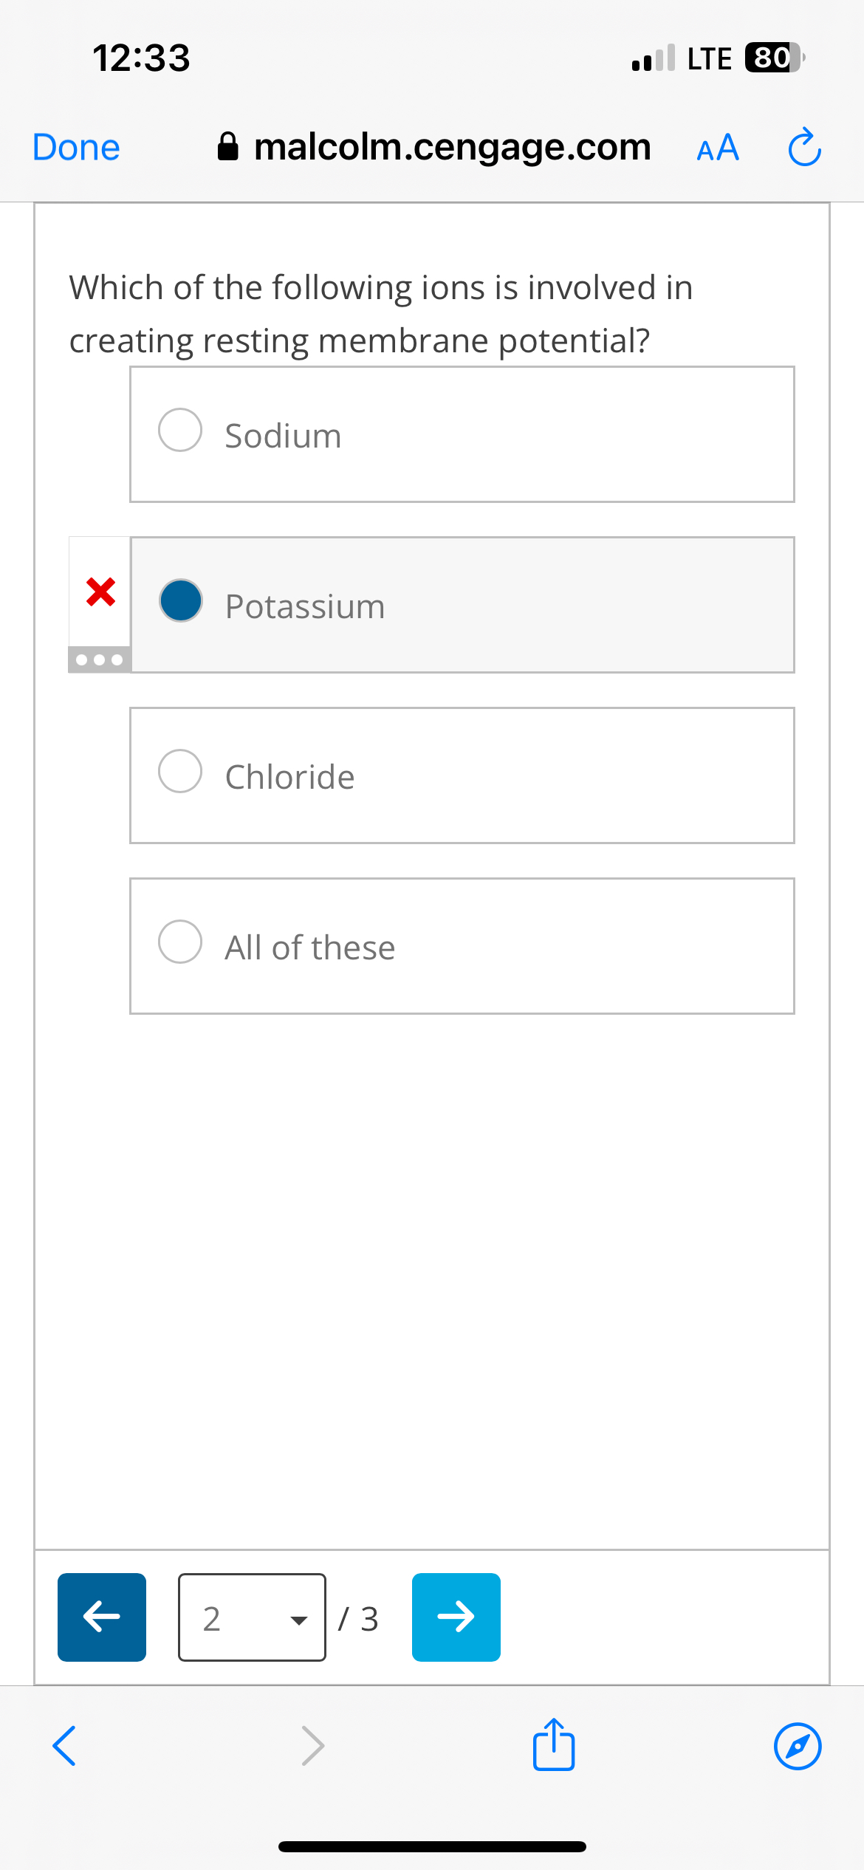Screen dimensions: 864x1870
Task: Open the question number dropdown showing 2
Action: click(x=251, y=1617)
